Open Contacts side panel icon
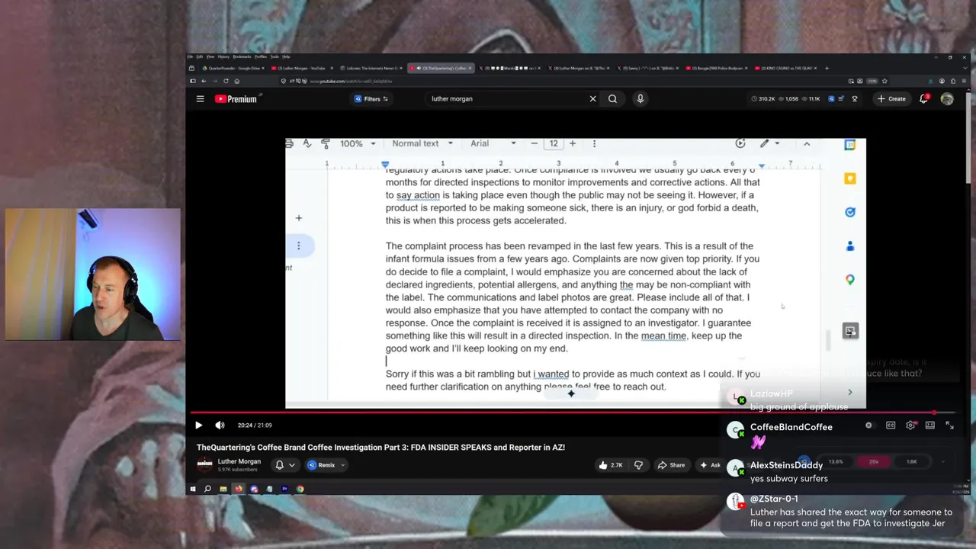 (x=850, y=246)
